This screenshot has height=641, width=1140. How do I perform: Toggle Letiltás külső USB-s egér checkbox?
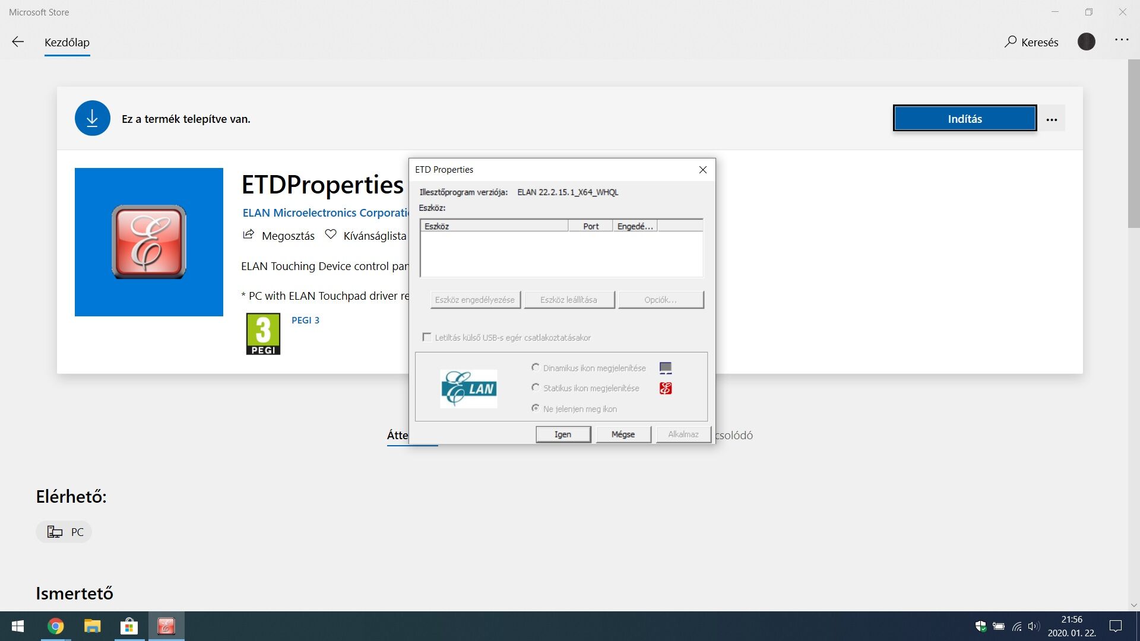tap(427, 337)
